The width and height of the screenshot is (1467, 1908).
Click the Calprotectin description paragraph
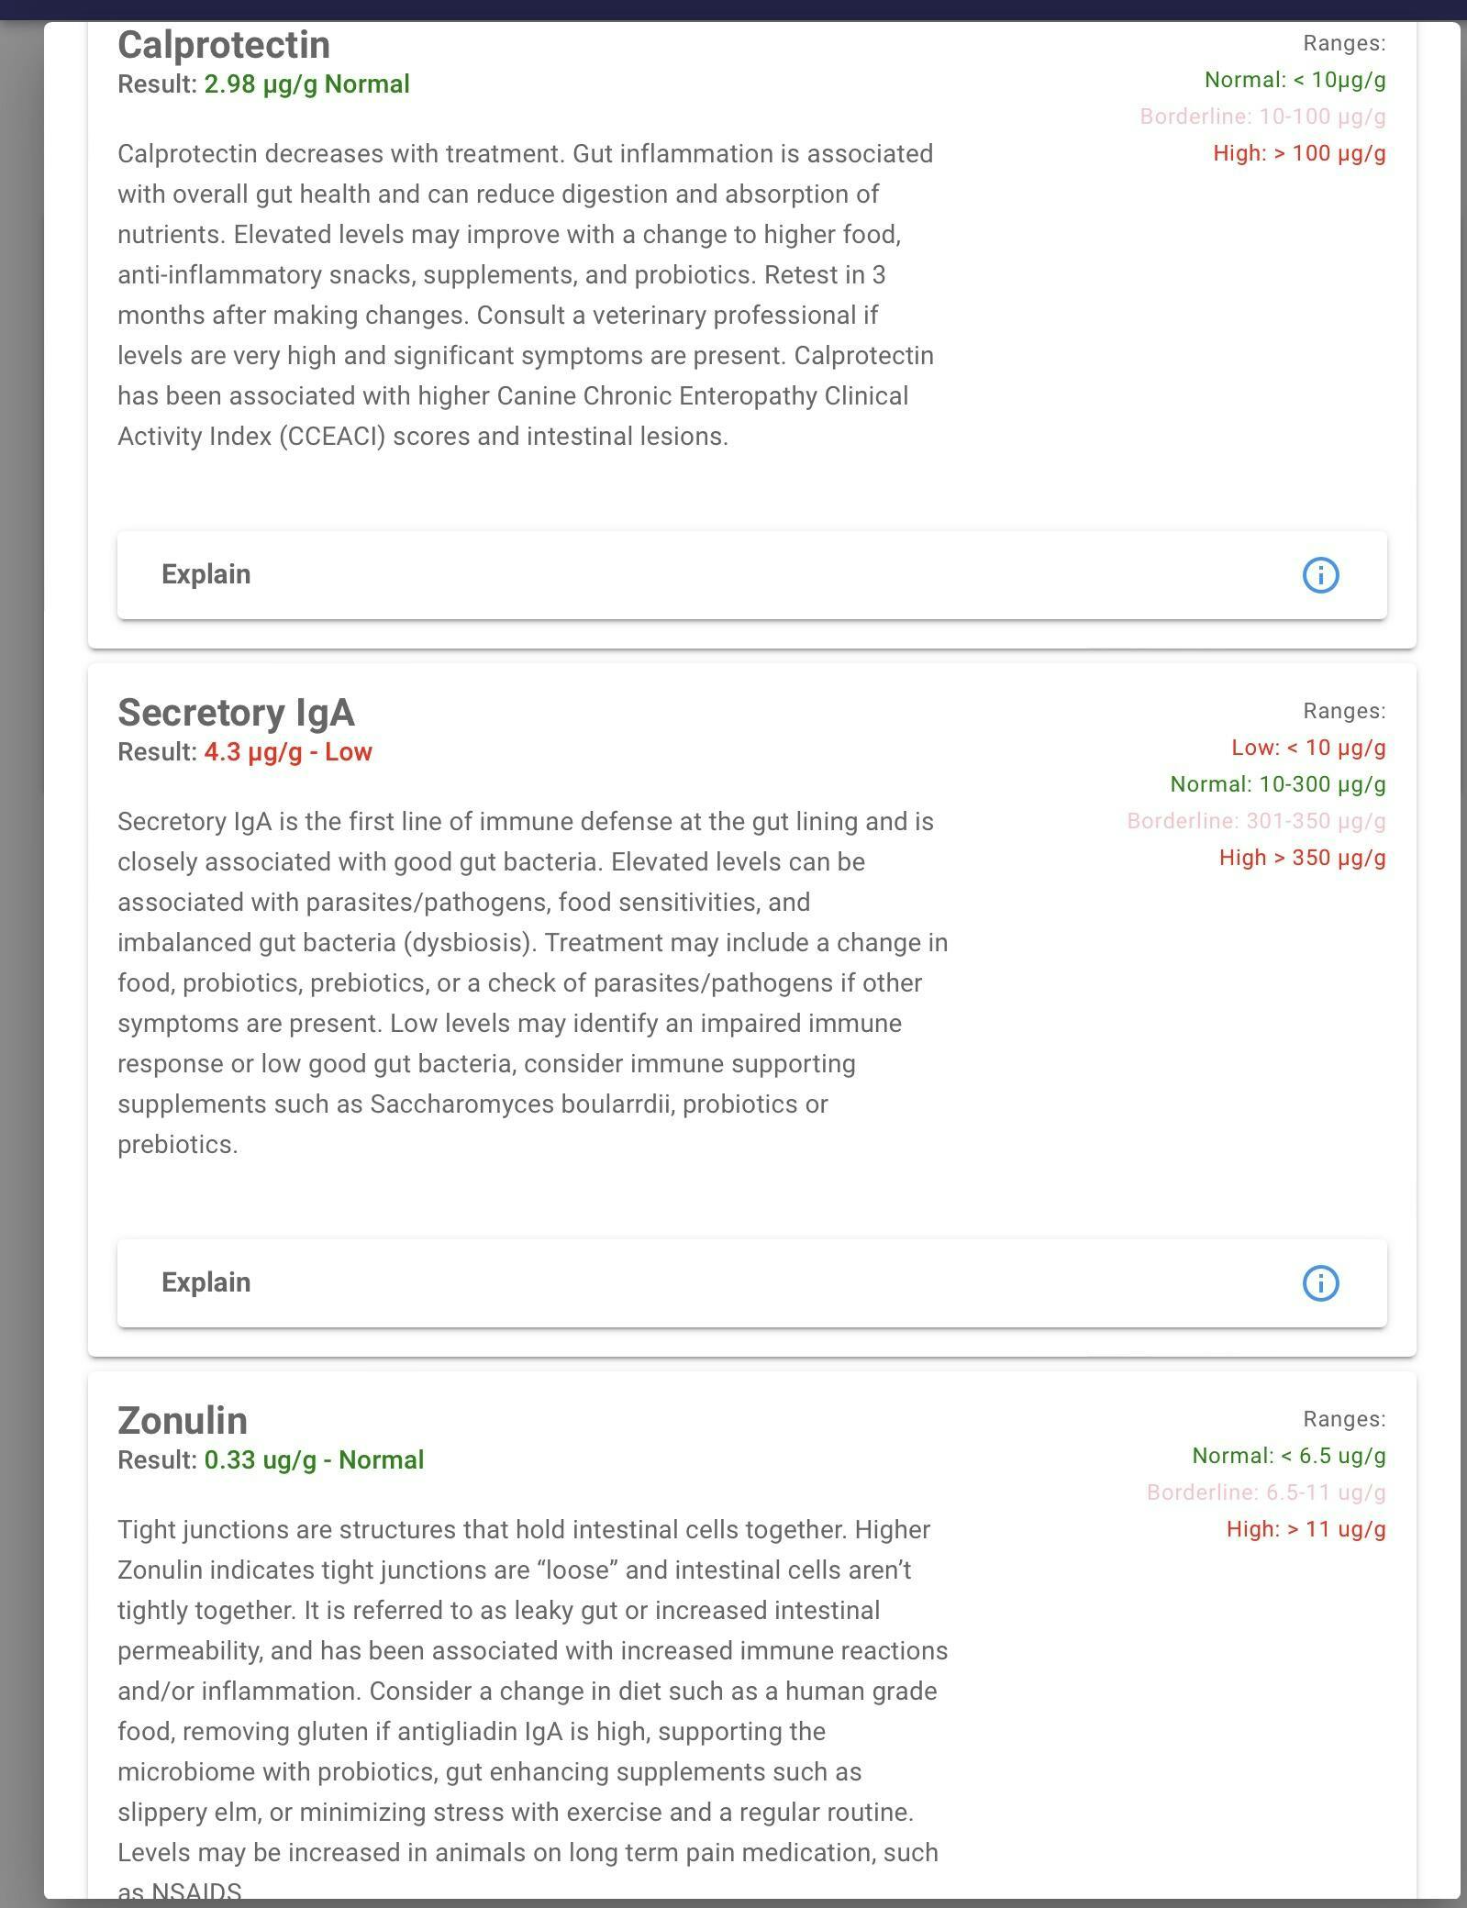(528, 294)
